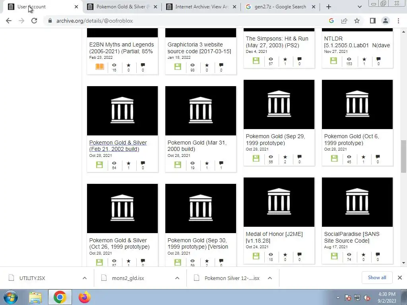Close the Internet Archive View Archive tab
This screenshot has height=305, width=407.
point(235,7)
